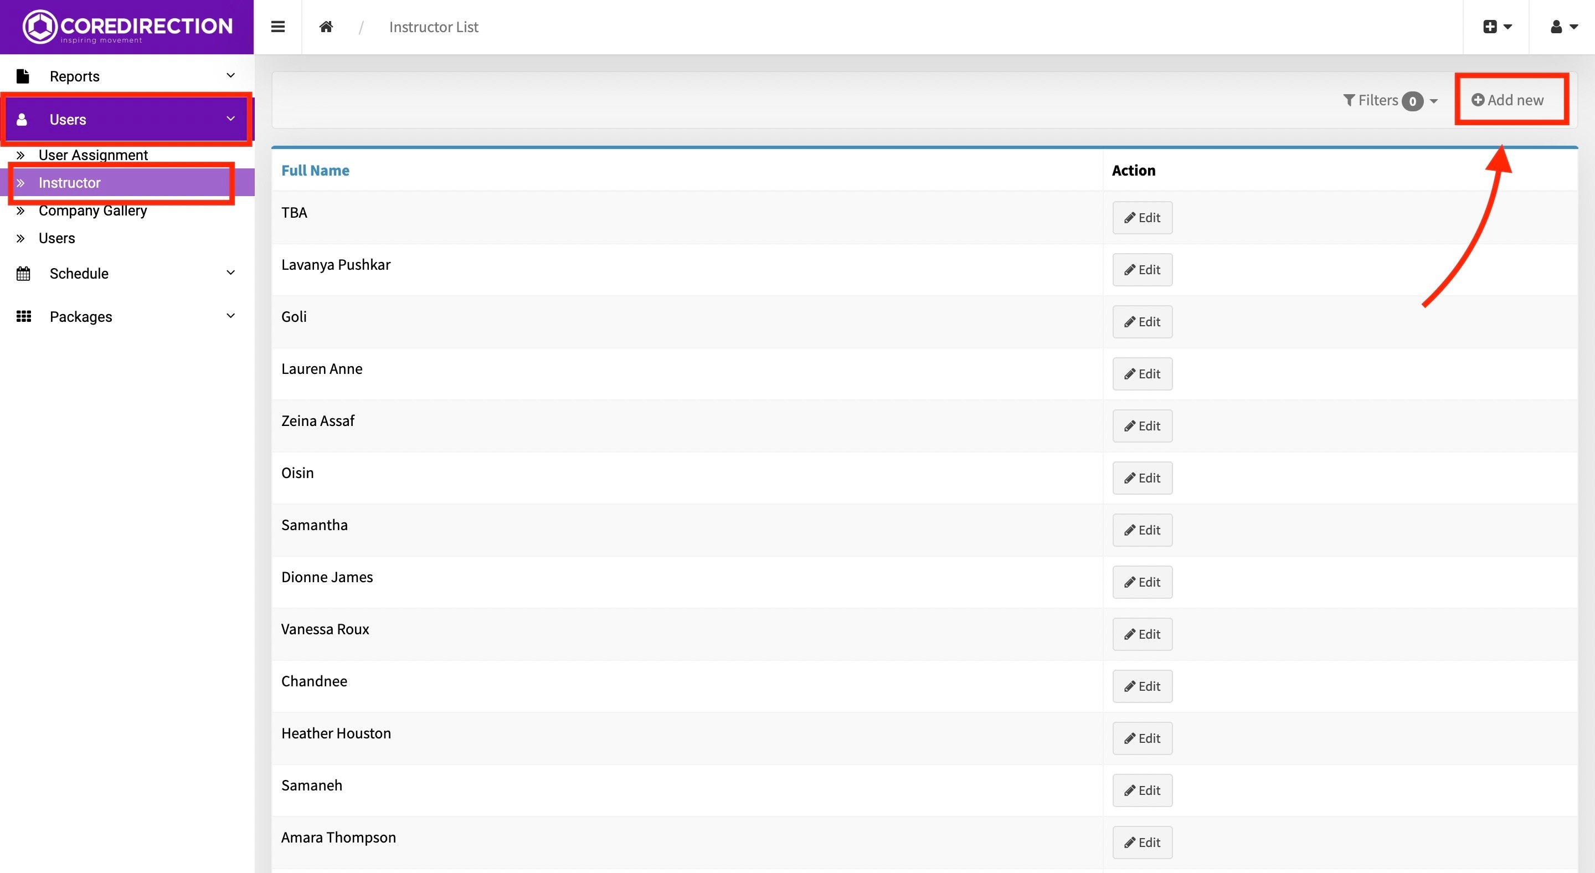Edit Zeina Assaf instructor
This screenshot has height=873, width=1595.
click(x=1143, y=425)
